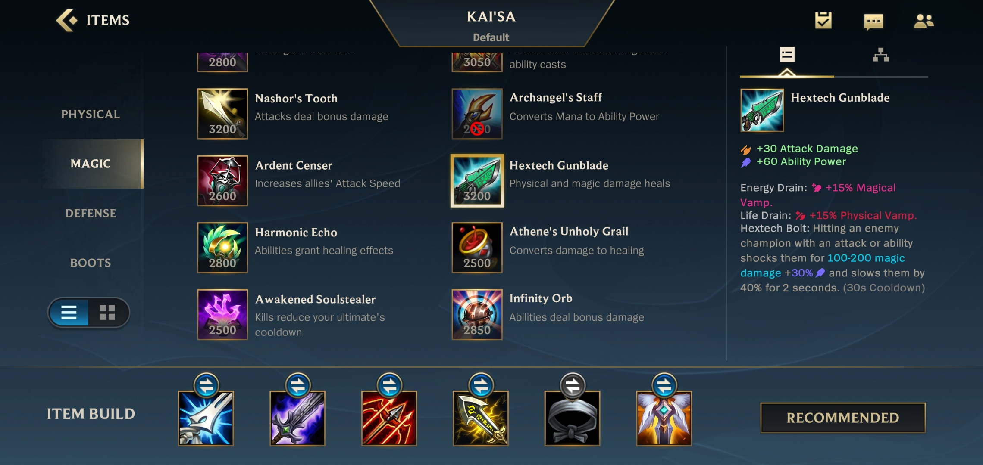This screenshot has width=983, height=465.
Task: Open the friends icon
Action: tap(924, 21)
